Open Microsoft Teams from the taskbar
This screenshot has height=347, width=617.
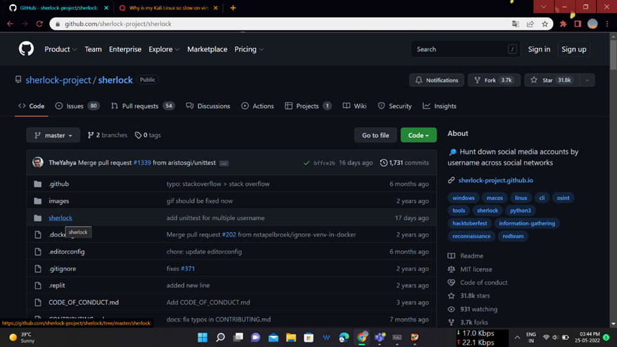pyautogui.click(x=379, y=338)
